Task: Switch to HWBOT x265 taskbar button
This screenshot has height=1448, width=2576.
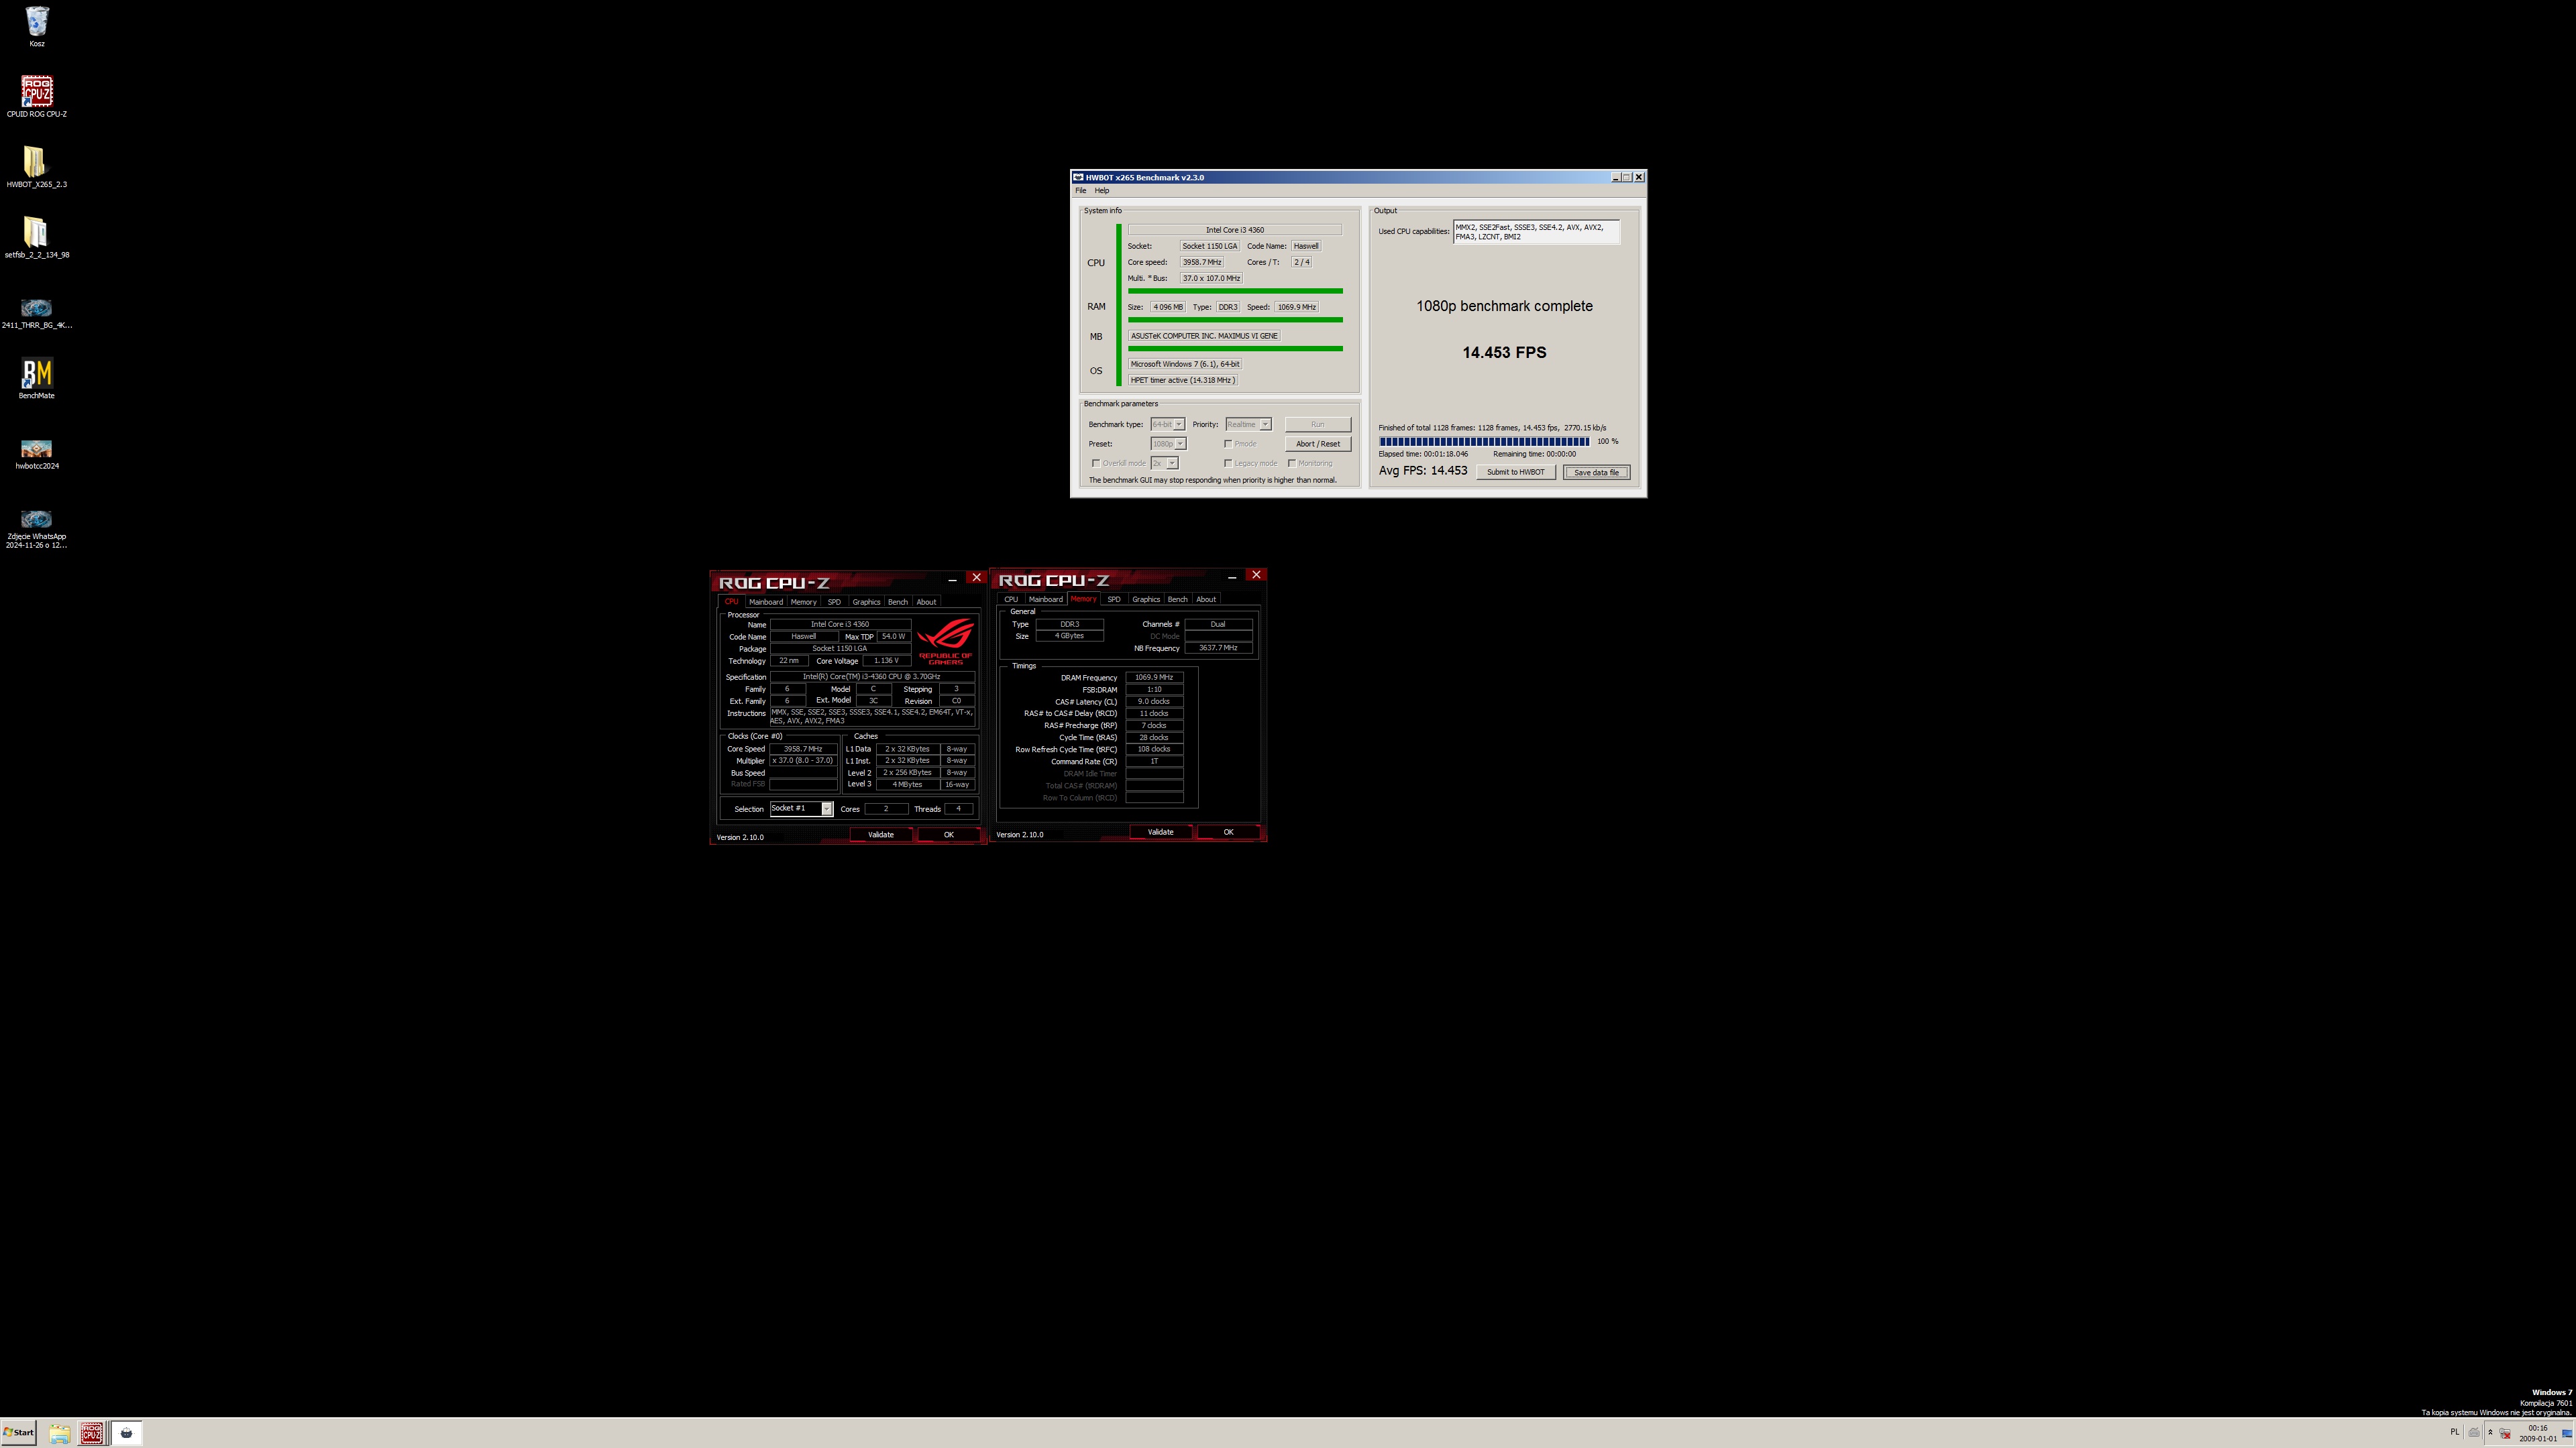Action: pyautogui.click(x=126, y=1433)
